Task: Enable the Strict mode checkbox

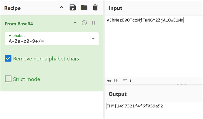Action: (x=8, y=79)
